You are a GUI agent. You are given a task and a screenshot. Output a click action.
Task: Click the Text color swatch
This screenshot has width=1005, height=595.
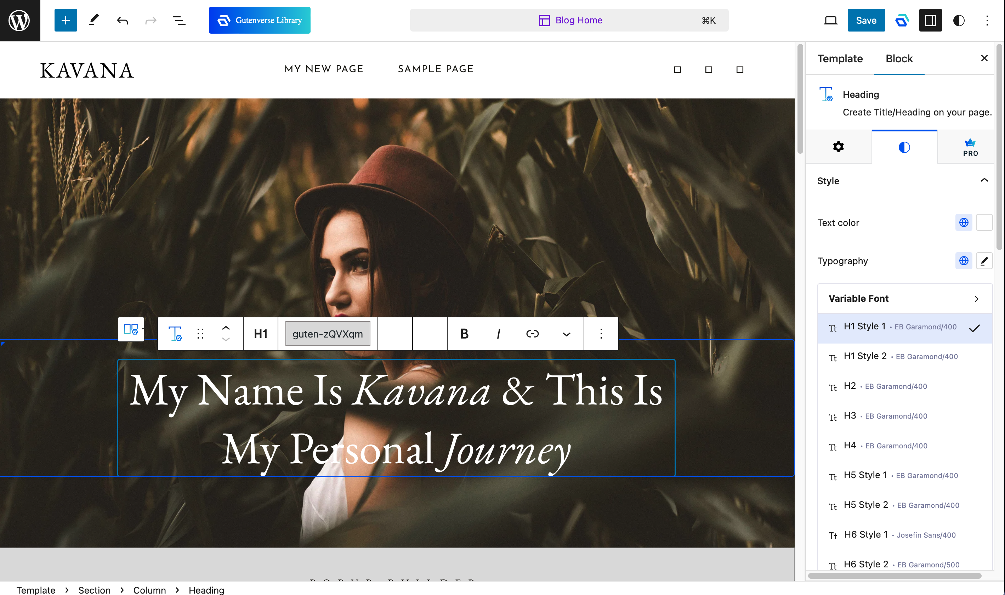984,222
